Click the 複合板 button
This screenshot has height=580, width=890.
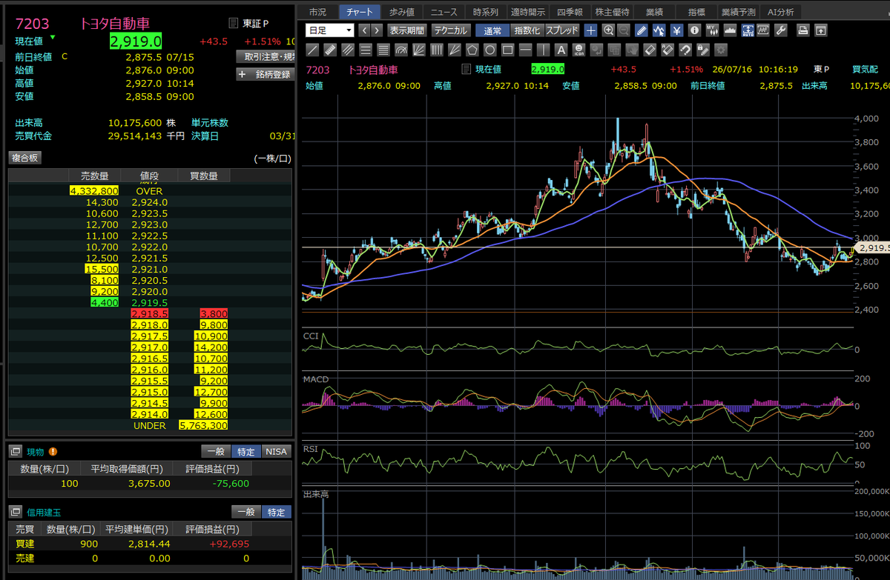(x=24, y=158)
